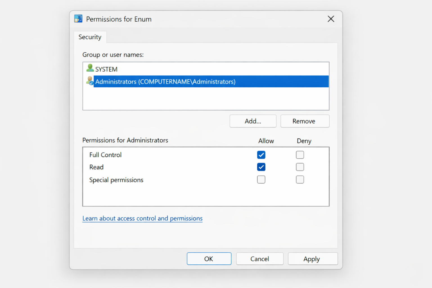Uncheck Allow for Full Control
The image size is (432, 288).
[261, 155]
